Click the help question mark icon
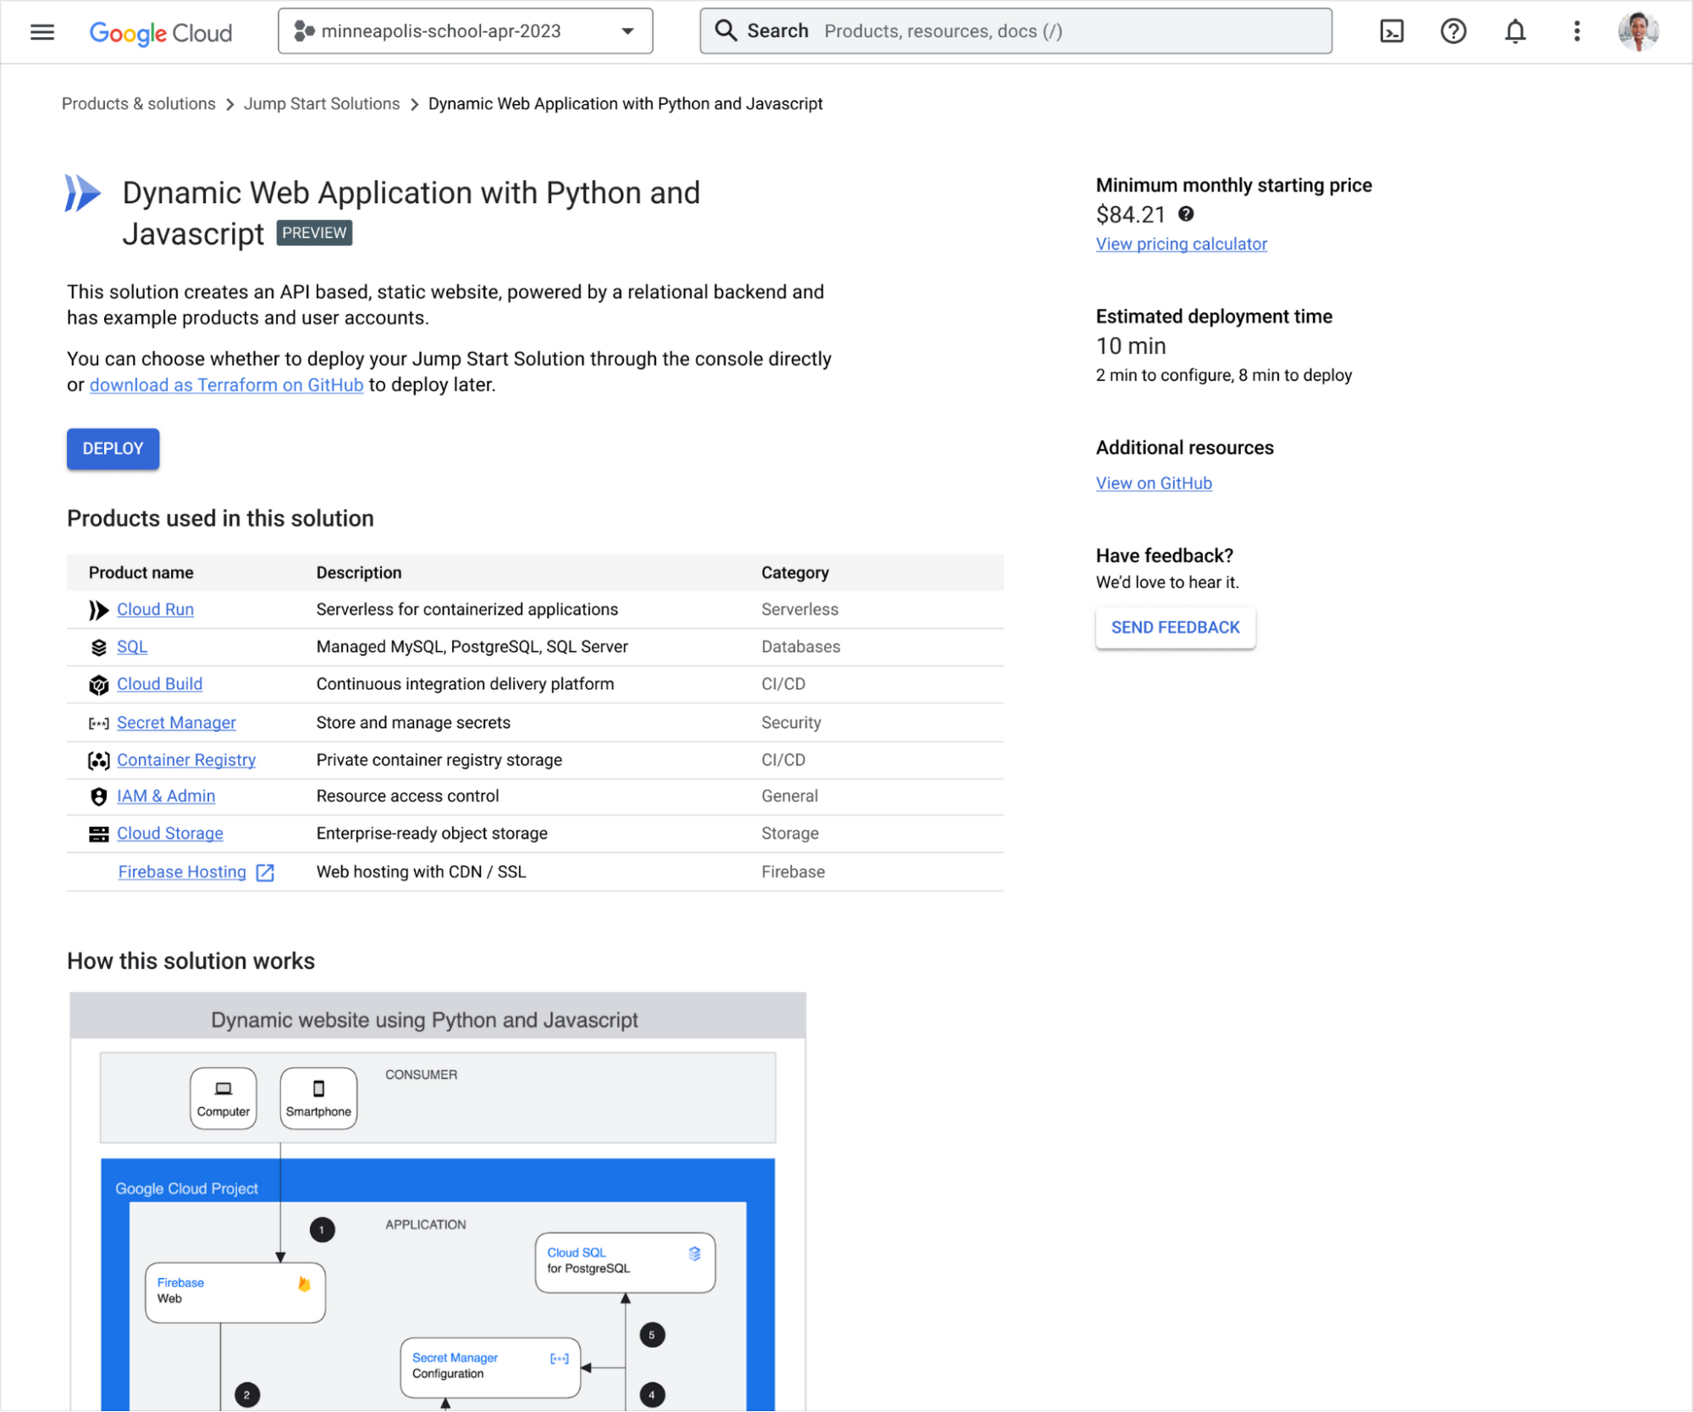Image resolution: width=1693 pixels, height=1412 pixels. pyautogui.click(x=1453, y=31)
